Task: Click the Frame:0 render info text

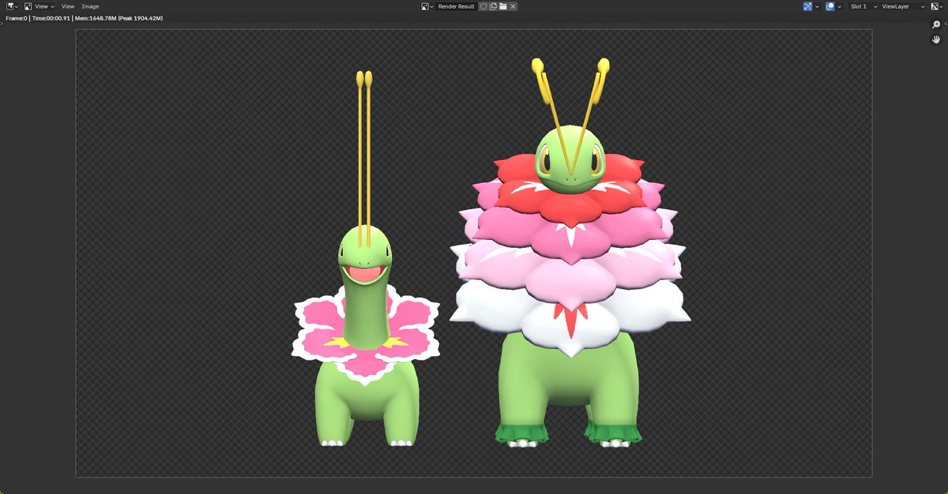Action: (x=17, y=18)
